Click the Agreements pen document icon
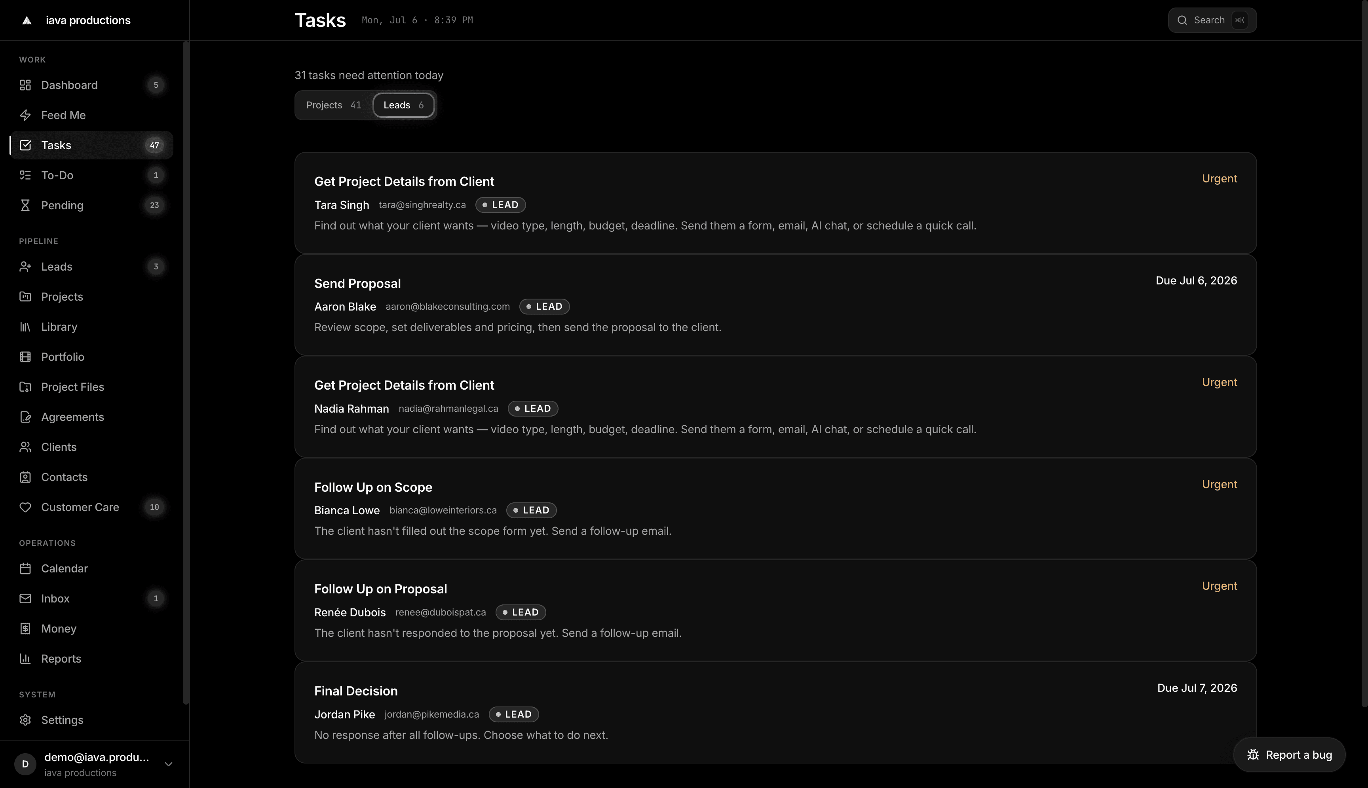This screenshot has height=788, width=1368. (25, 417)
